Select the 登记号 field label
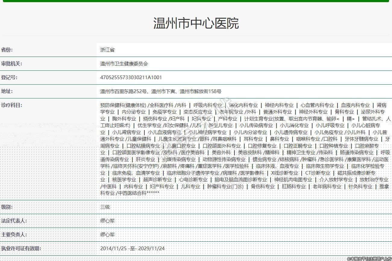 click(9, 78)
